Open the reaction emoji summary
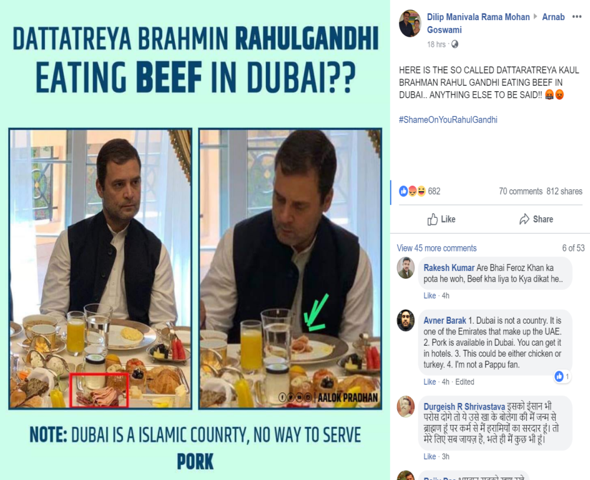590x480 pixels. coord(412,191)
